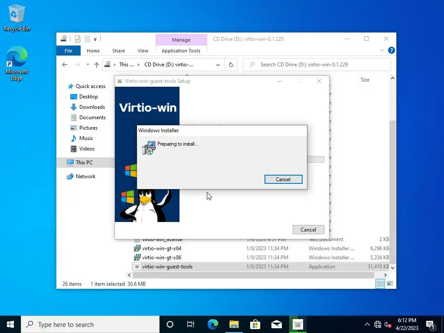
Task: Click the muted volume tray icon
Action: point(388,324)
